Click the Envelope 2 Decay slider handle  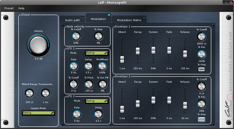tap(137, 104)
